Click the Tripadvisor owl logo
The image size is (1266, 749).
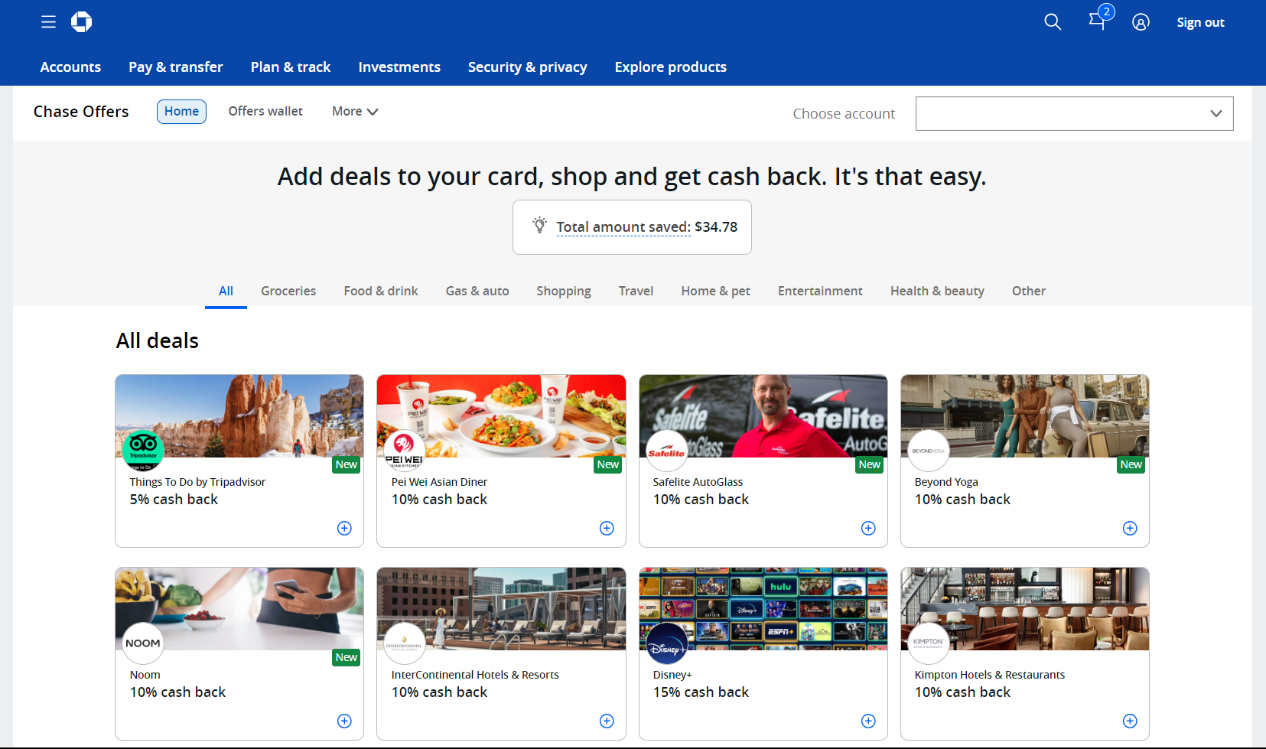pyautogui.click(x=143, y=450)
